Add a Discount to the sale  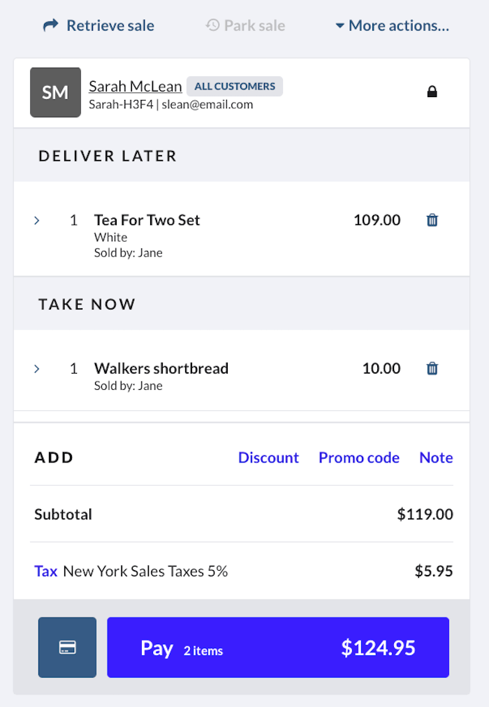(x=268, y=458)
